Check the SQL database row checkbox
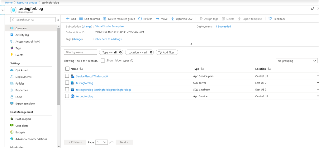Screen dimensions: 319x148 coord(67,89)
